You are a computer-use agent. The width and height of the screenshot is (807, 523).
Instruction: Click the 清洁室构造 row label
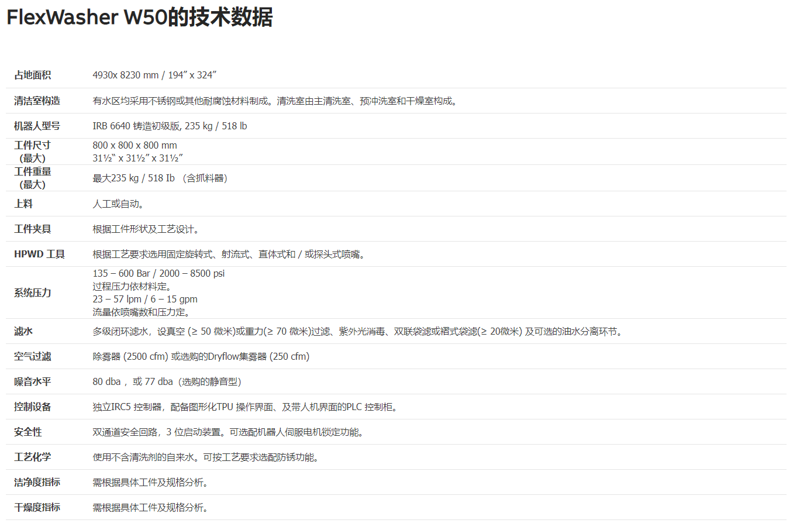[x=37, y=101]
